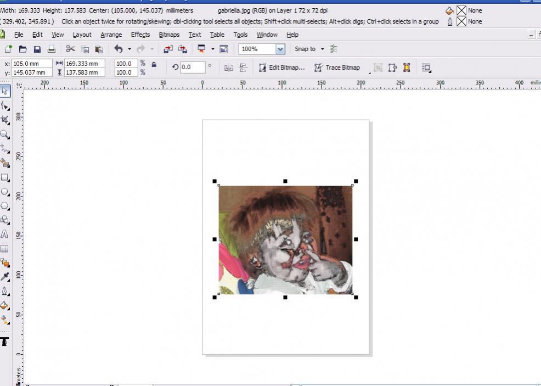
Task: Click the Open folder icon
Action: point(23,49)
